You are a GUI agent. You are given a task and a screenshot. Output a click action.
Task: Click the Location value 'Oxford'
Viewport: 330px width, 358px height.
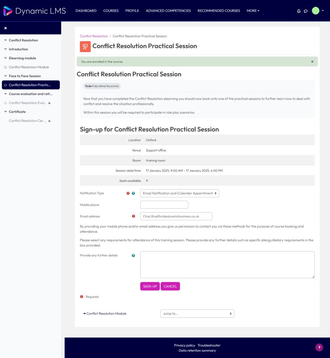pos(151,140)
